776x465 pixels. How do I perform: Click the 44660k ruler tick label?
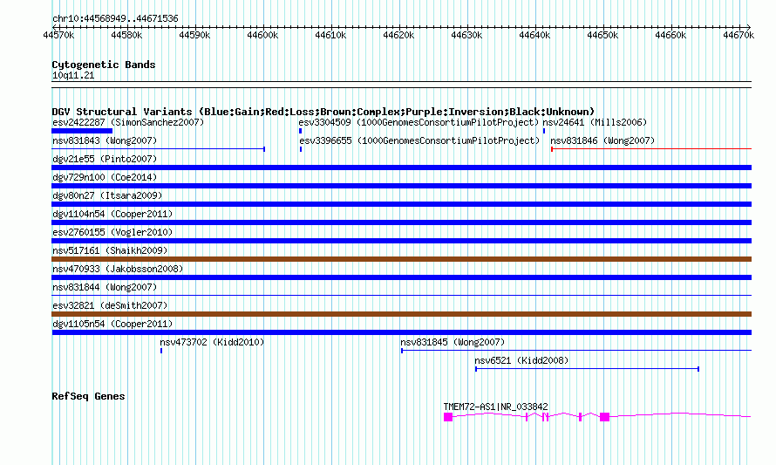[671, 36]
